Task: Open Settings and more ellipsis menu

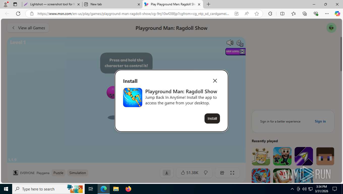Action: [x=327, y=14]
